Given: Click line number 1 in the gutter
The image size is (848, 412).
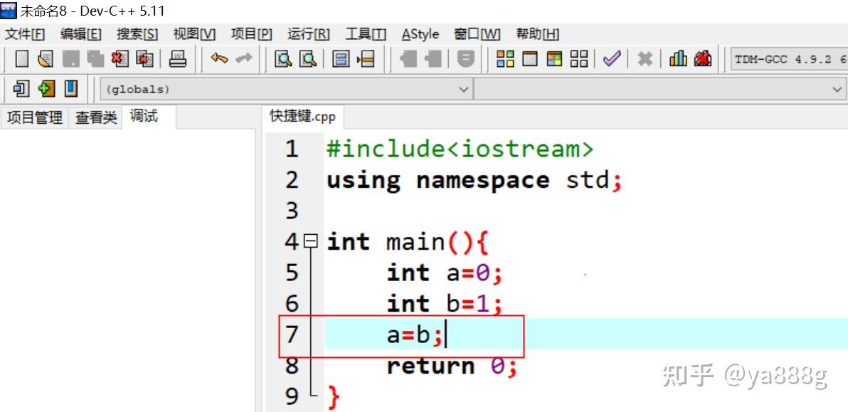Looking at the screenshot, I should pyautogui.click(x=292, y=149).
